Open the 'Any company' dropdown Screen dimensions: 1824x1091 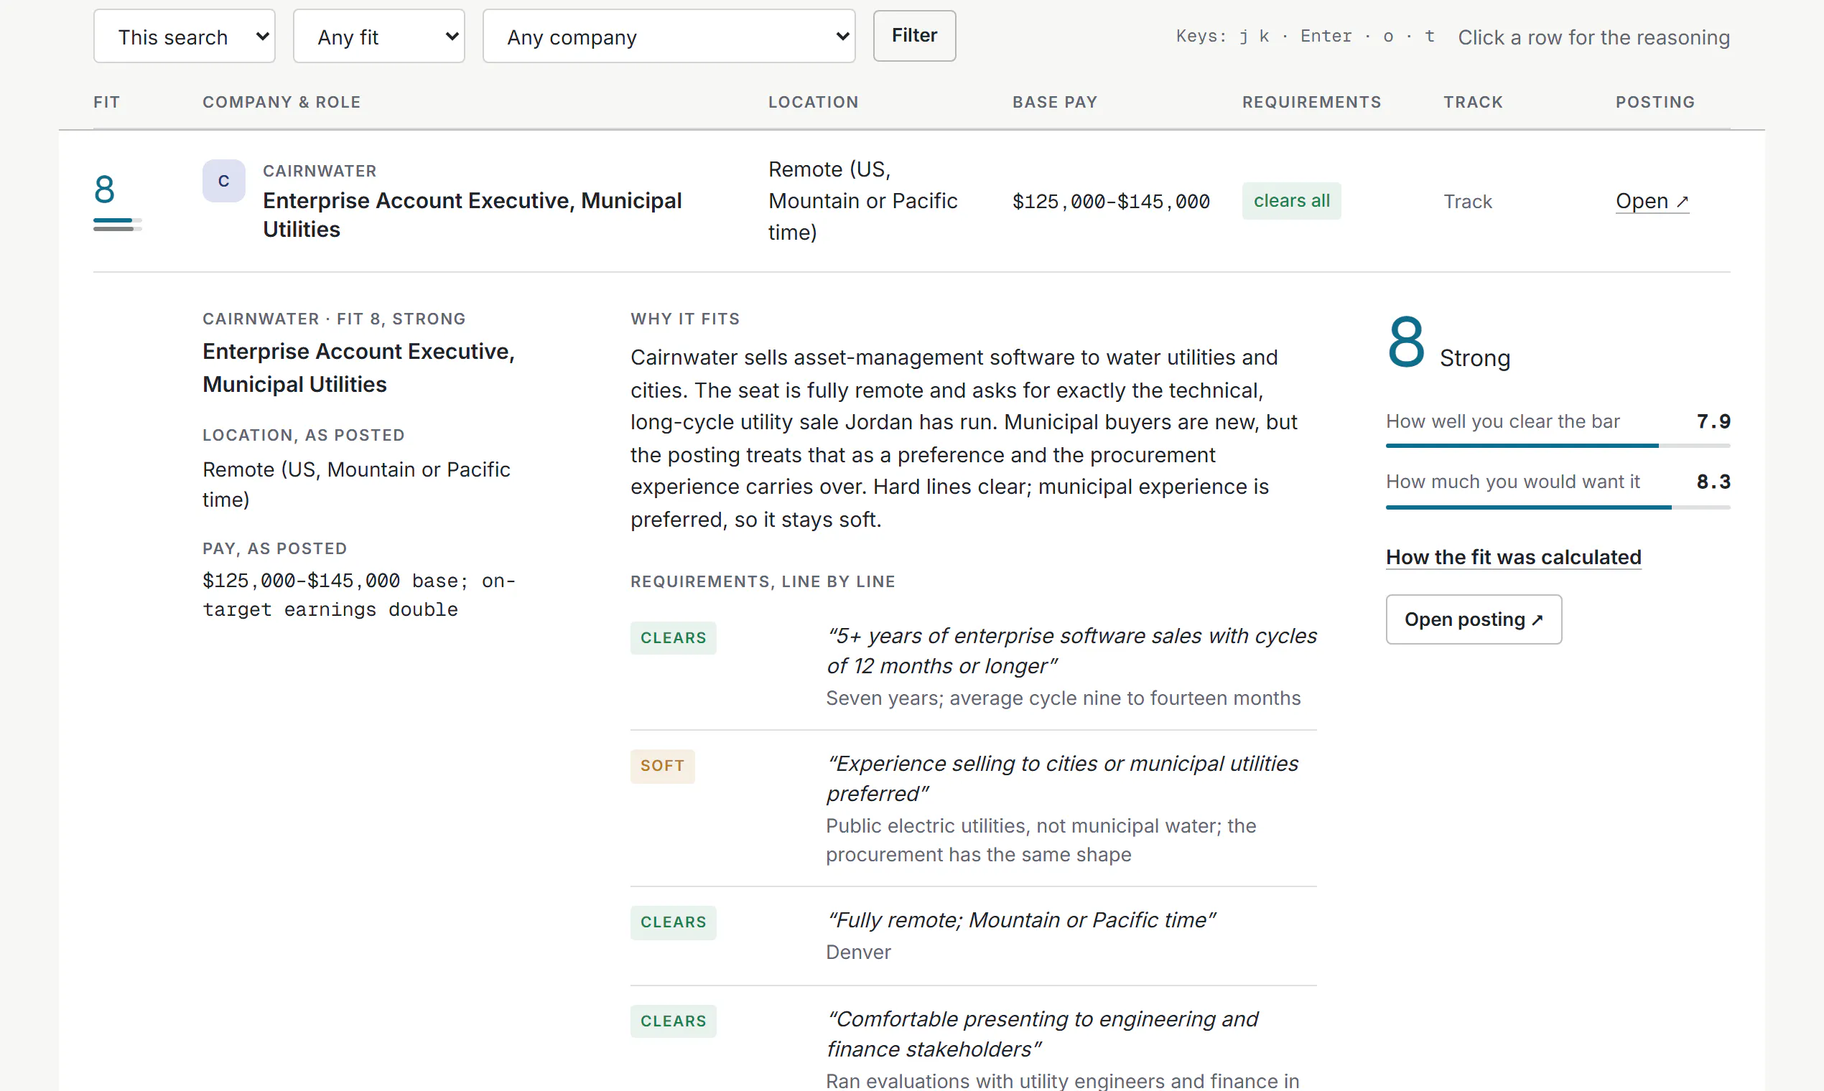click(669, 36)
